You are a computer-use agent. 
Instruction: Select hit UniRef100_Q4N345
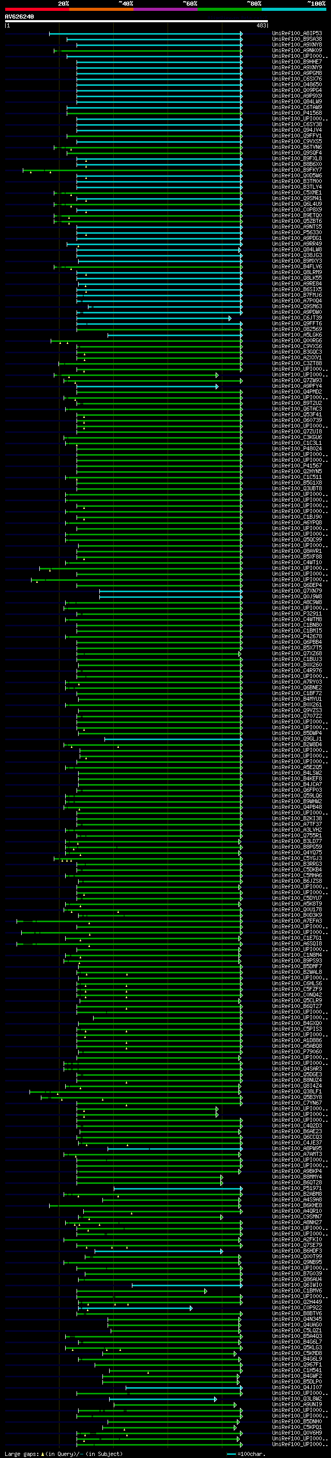click(x=297, y=1319)
